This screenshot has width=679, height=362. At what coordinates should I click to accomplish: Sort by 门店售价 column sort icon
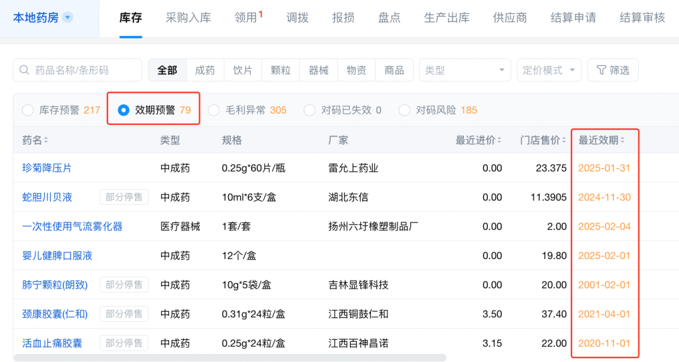pyautogui.click(x=564, y=140)
